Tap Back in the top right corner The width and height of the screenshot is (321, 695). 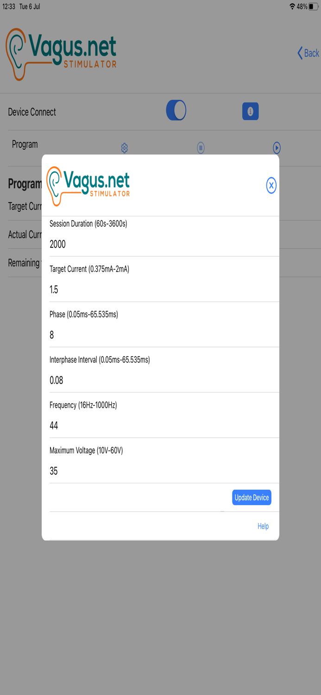308,53
